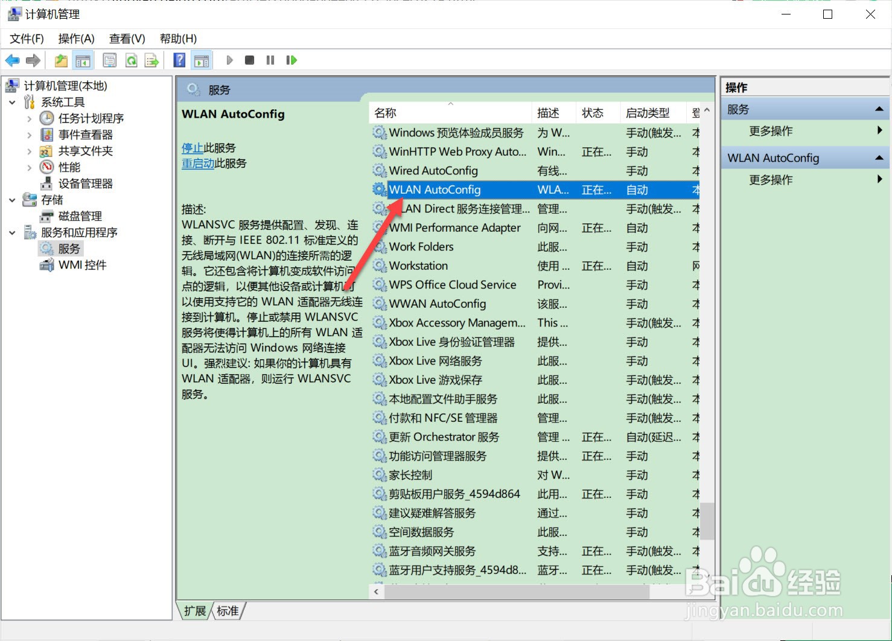Select the WWAN AutoConfig service

[534, 304]
